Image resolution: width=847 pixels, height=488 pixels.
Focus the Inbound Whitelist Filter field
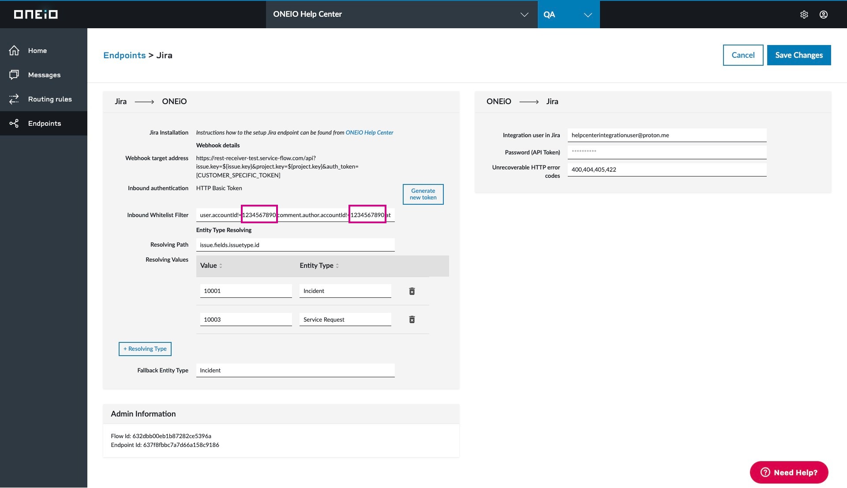point(295,215)
